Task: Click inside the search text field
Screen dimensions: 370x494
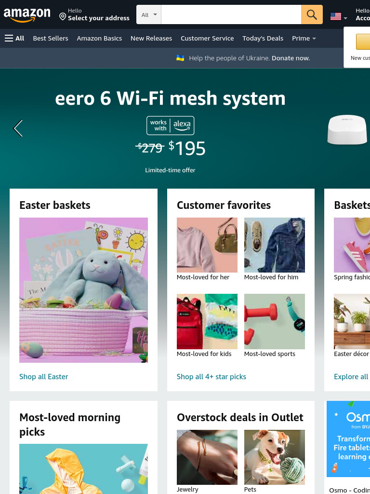Action: coord(231,14)
